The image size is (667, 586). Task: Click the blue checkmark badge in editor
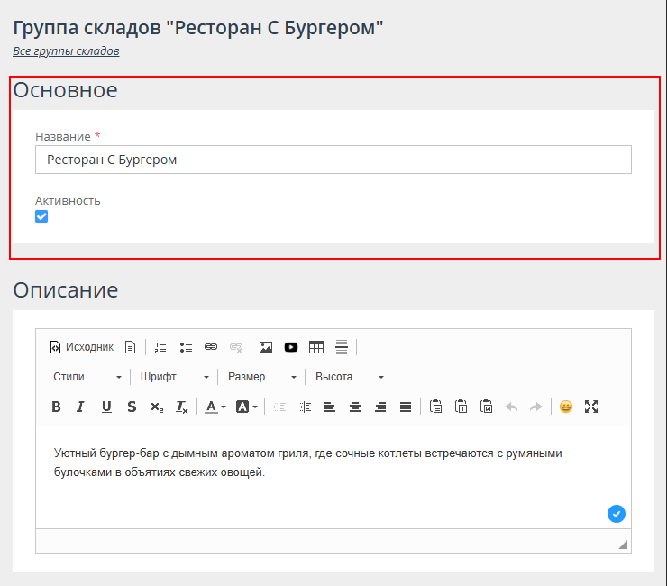(x=616, y=514)
